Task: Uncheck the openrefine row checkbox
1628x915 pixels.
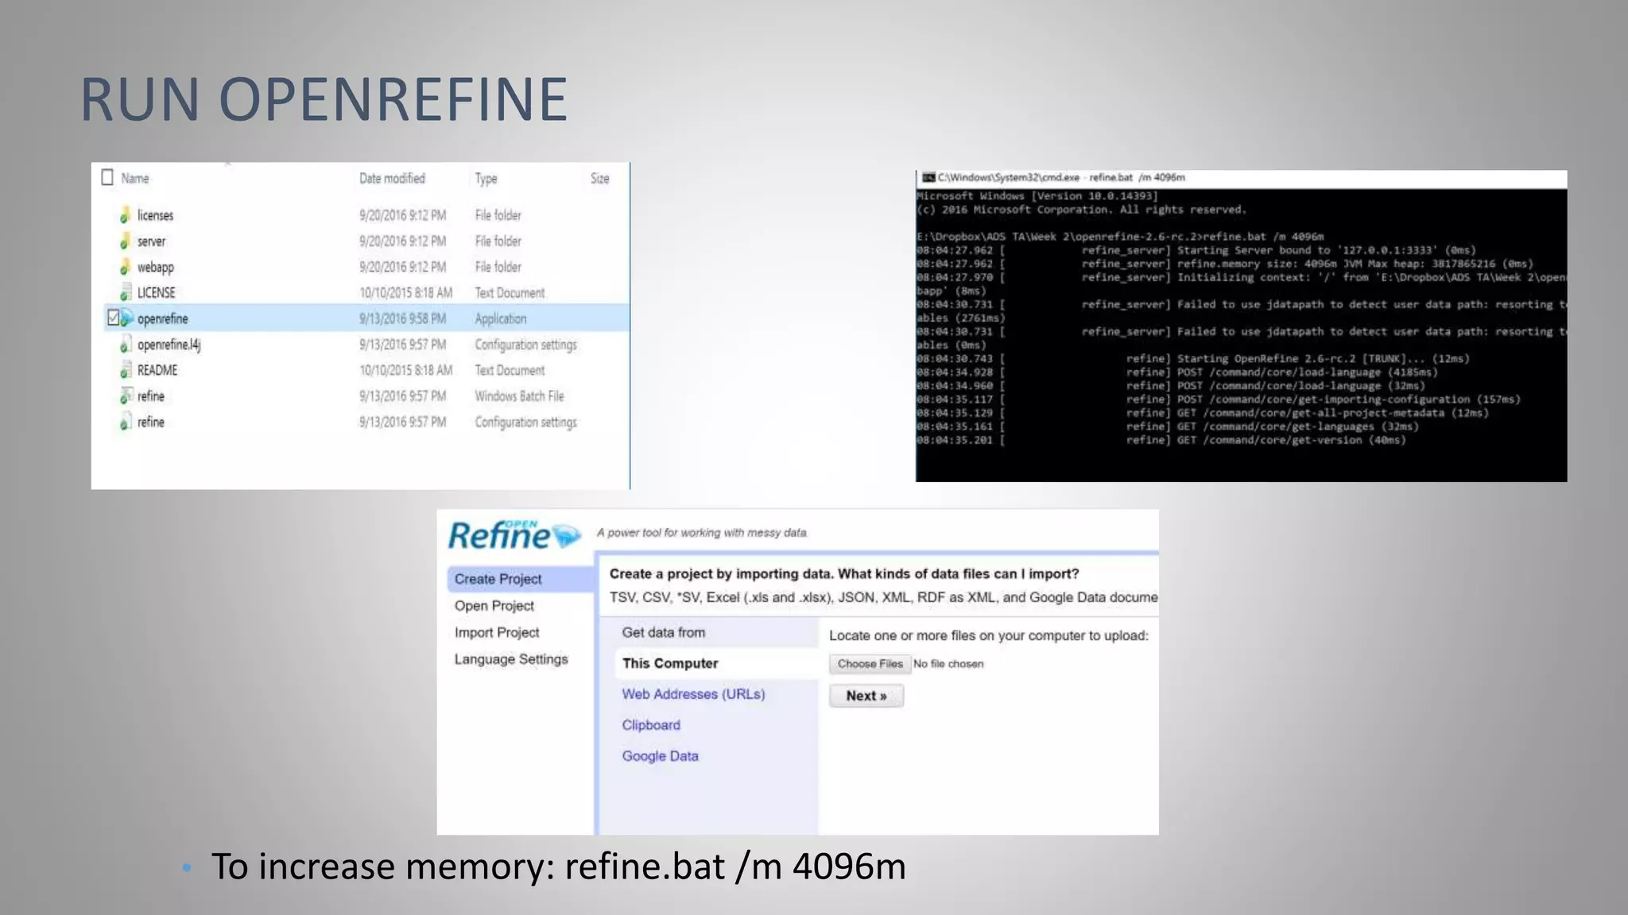Action: pos(113,319)
